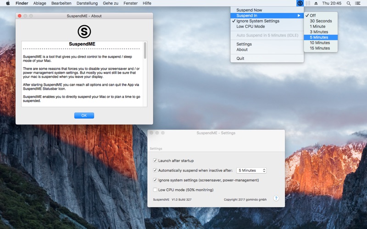367x229 pixels.
Task: Click the V1.0 Build 327 version text
Action: click(182, 200)
